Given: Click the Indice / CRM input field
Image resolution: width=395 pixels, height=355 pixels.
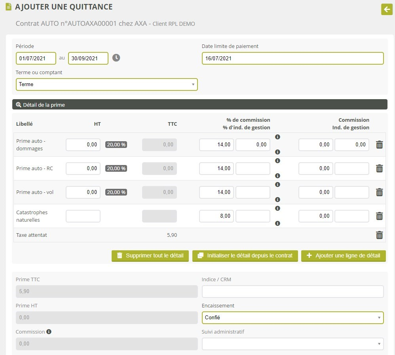Looking at the screenshot, I should click(x=292, y=292).
